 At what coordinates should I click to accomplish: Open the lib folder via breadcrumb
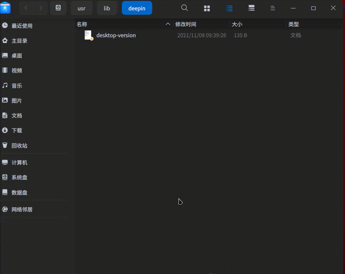click(x=107, y=8)
